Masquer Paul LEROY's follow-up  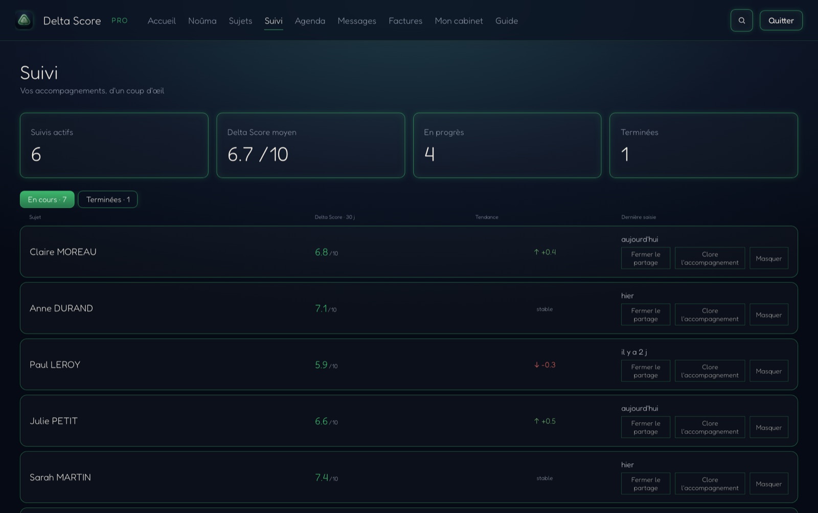click(x=768, y=371)
